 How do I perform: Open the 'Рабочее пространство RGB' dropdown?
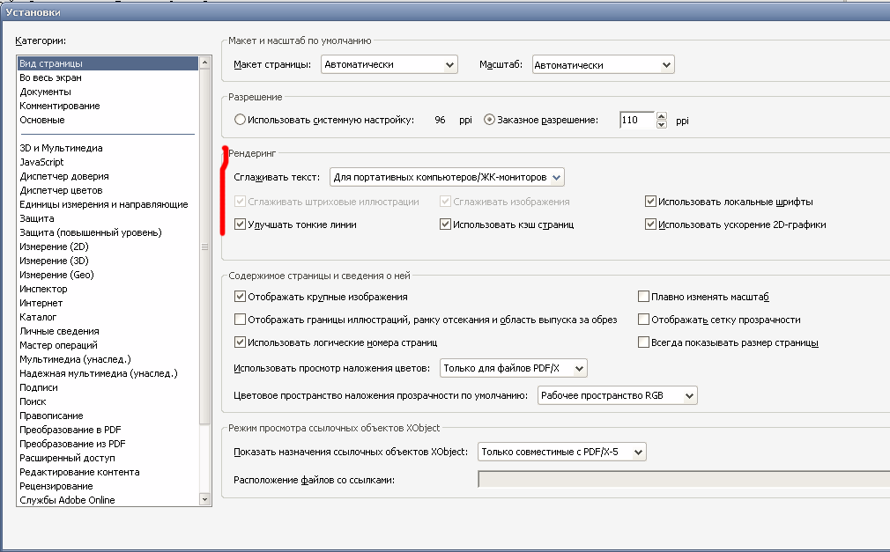618,395
